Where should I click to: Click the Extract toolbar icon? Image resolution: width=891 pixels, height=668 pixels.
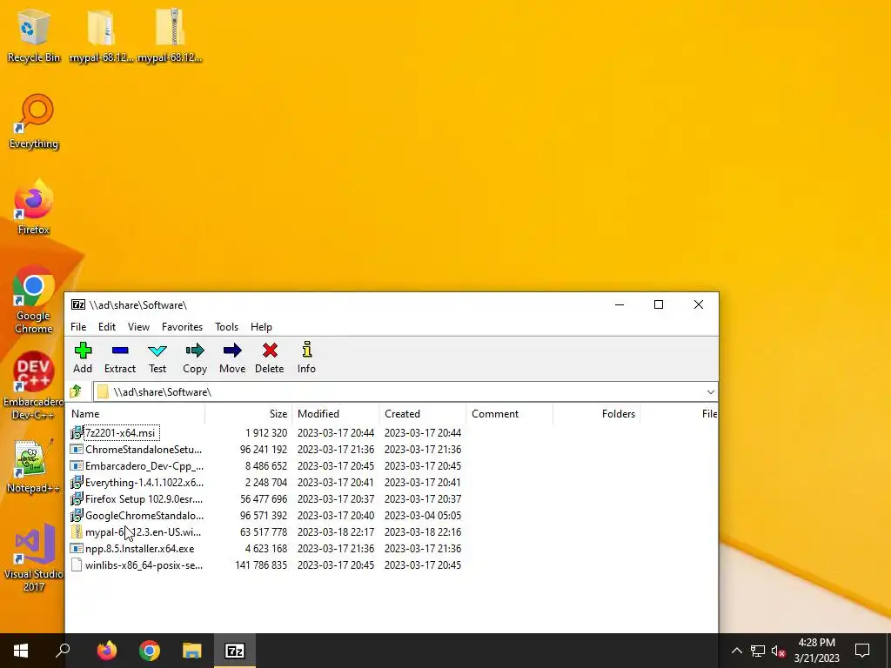pos(120,357)
